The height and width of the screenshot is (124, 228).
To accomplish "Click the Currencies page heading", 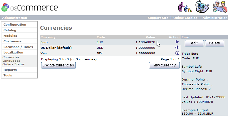I will click(56, 28).
